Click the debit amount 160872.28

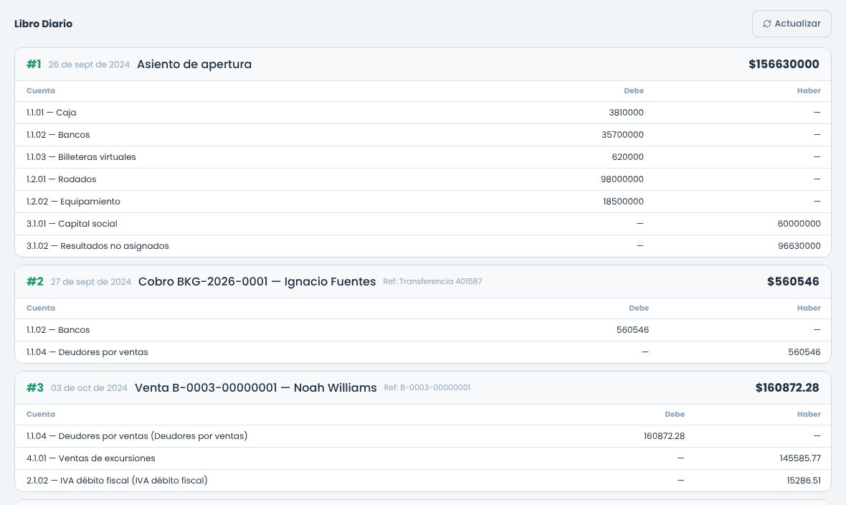coord(664,436)
